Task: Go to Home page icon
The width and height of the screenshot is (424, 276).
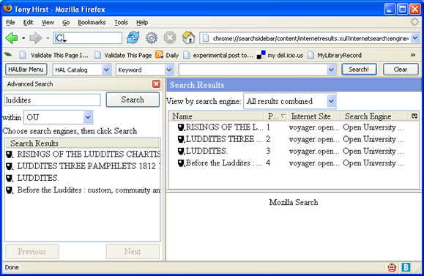Action: click(x=188, y=37)
